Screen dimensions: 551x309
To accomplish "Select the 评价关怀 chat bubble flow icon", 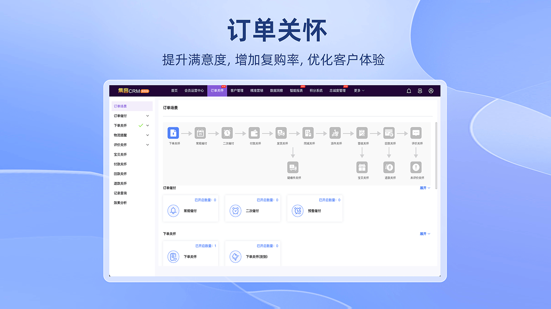I will 416,133.
